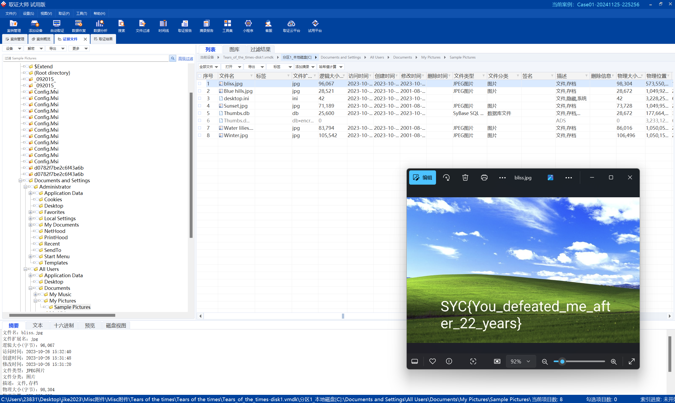Click the Tears_of_the_times-disk1.vmdk breadcrumb
675x403 pixels.
[248, 57]
